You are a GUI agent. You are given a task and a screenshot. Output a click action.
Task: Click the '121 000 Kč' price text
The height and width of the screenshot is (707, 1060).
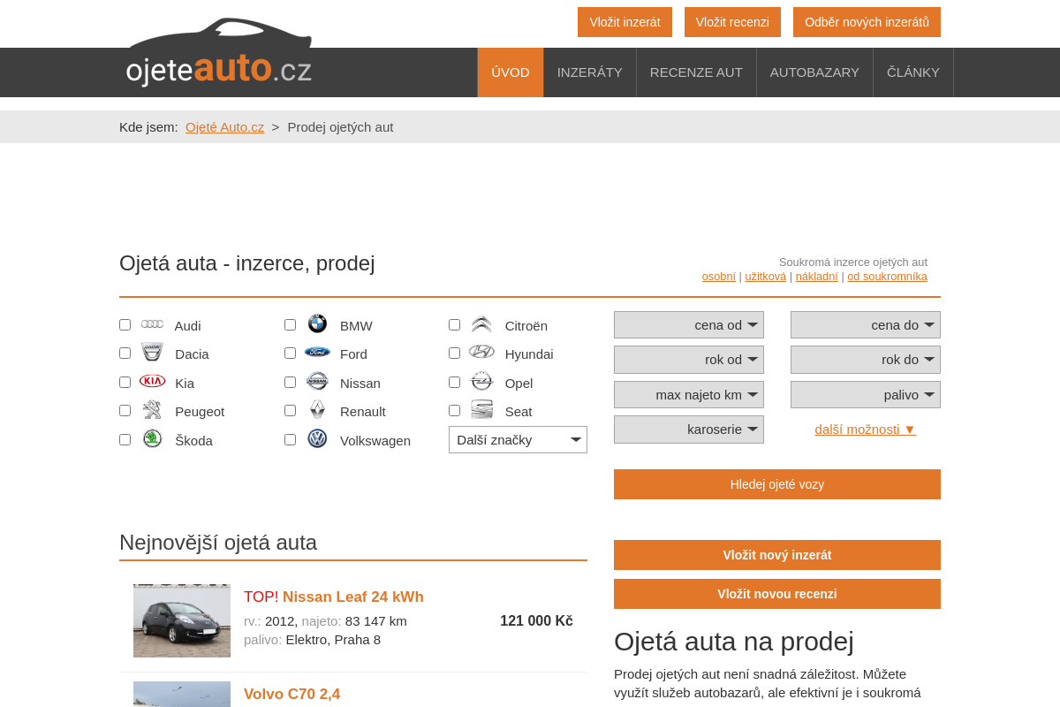click(x=536, y=620)
